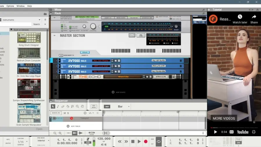
Task: Open the Internal sync mode dropdown
Action: [x=48, y=141]
